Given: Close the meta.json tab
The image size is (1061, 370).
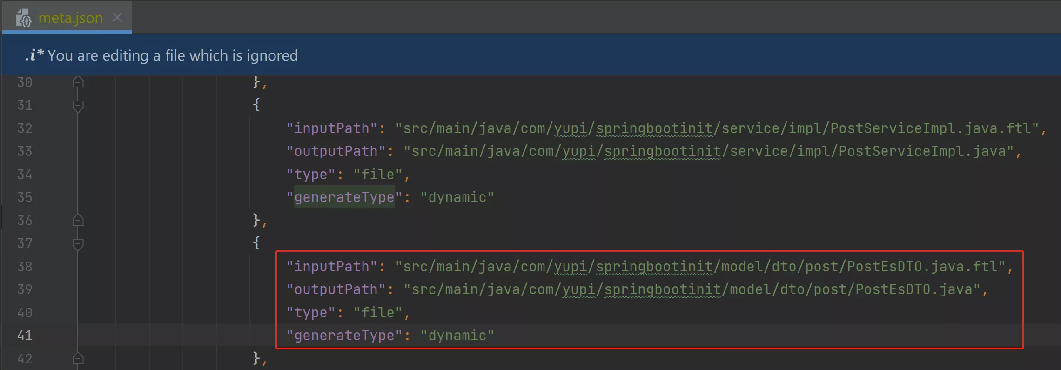Looking at the screenshot, I should pos(117,18).
